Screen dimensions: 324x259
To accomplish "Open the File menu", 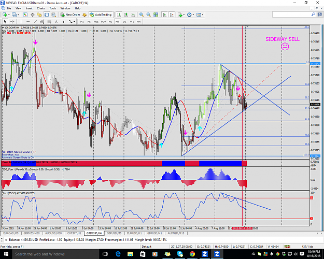I will [9, 8].
